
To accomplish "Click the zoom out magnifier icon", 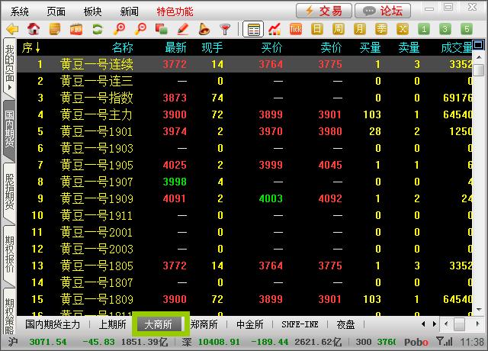I will 140,29.
